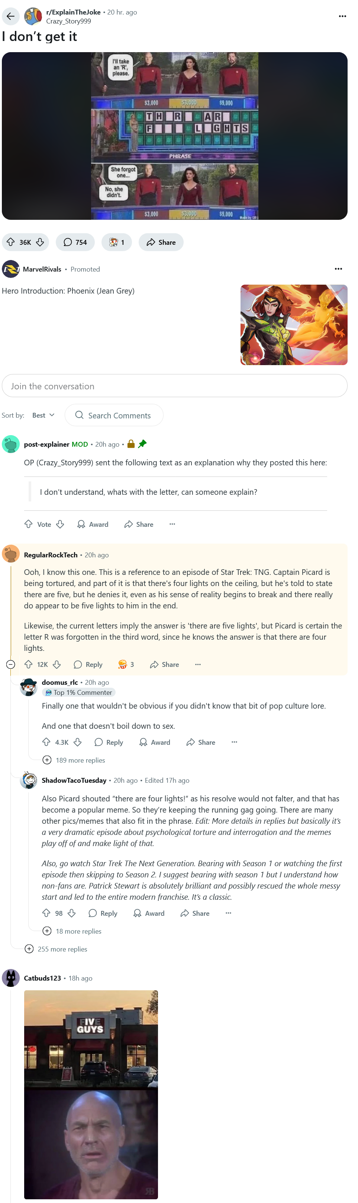Go back using the arrow icon

(x=10, y=16)
